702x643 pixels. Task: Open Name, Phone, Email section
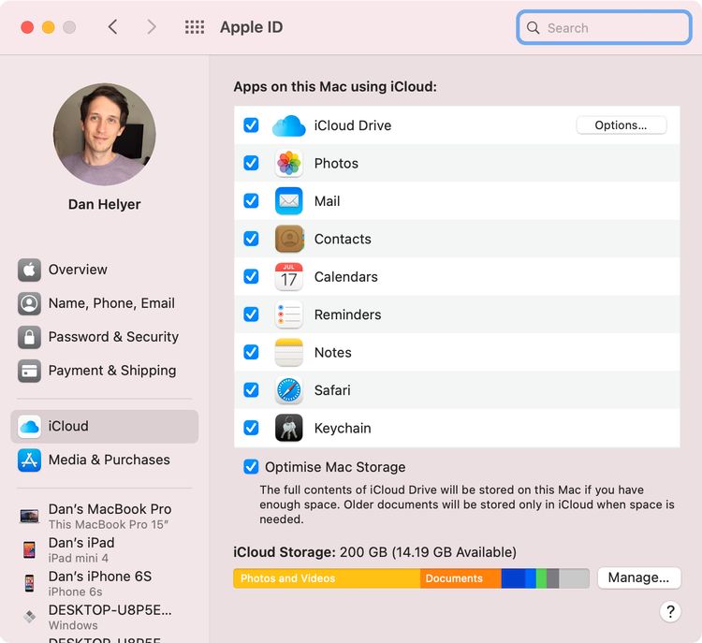104,303
